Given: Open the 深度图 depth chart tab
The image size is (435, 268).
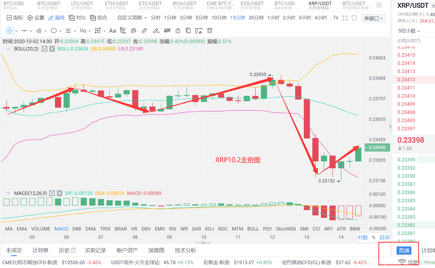Looking at the screenshot, I should 156,250.
